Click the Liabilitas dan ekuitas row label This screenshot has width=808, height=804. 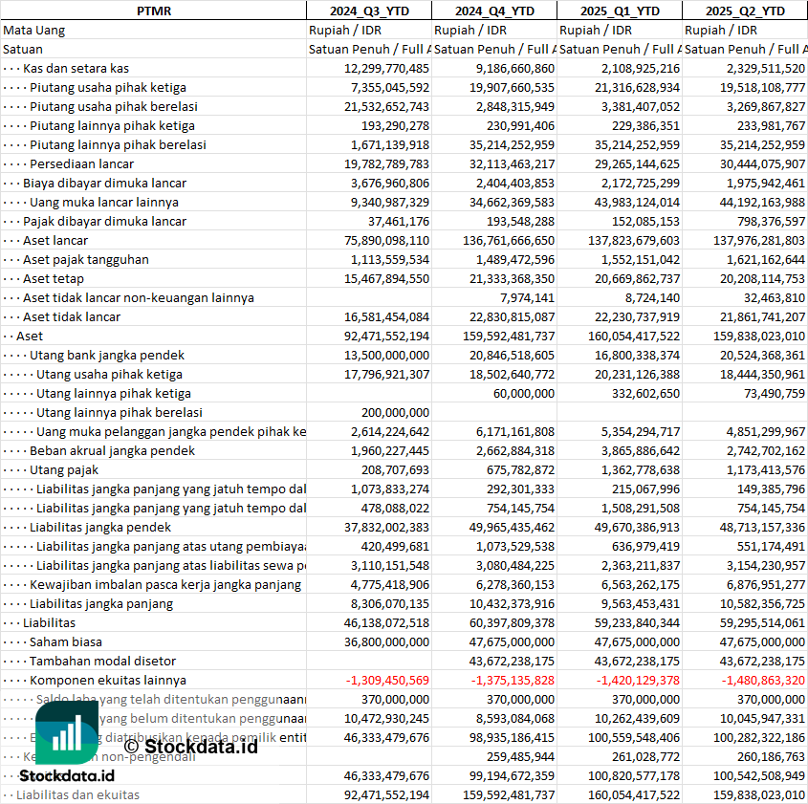tap(77, 794)
